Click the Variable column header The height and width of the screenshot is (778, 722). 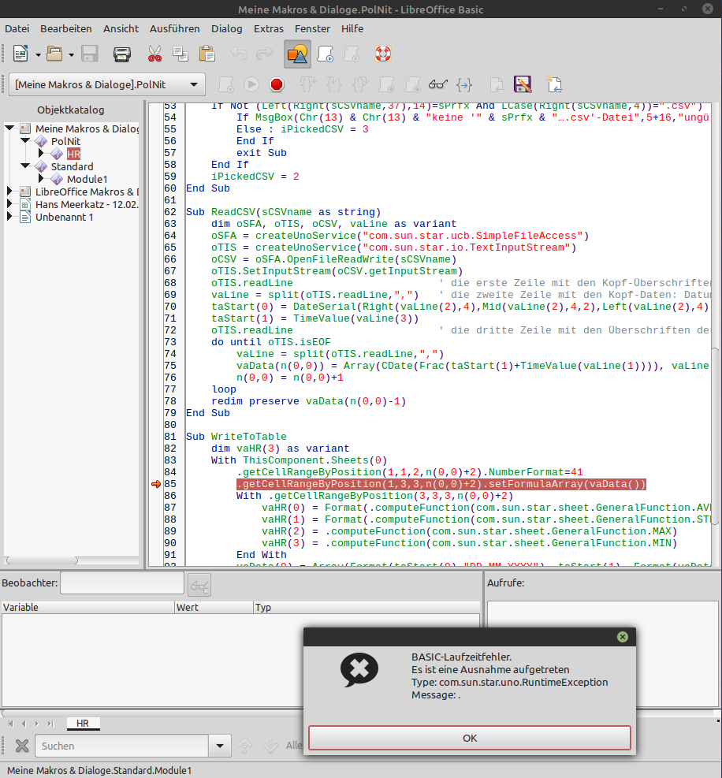point(87,607)
